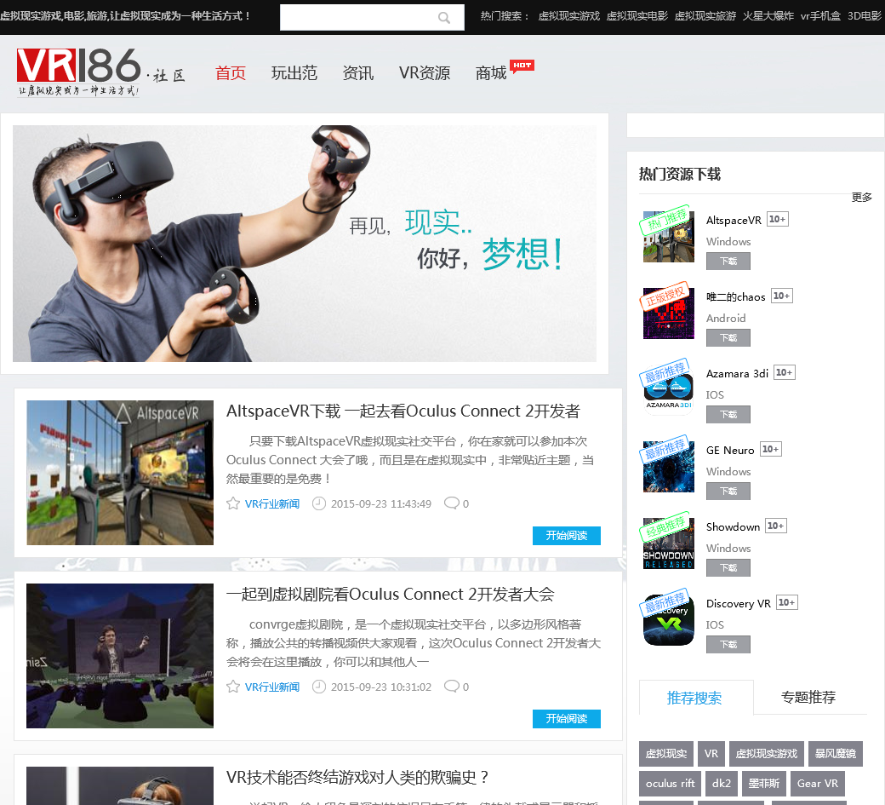Click the 虚拟现实游戏 tag button
The height and width of the screenshot is (805, 885).
click(767, 754)
